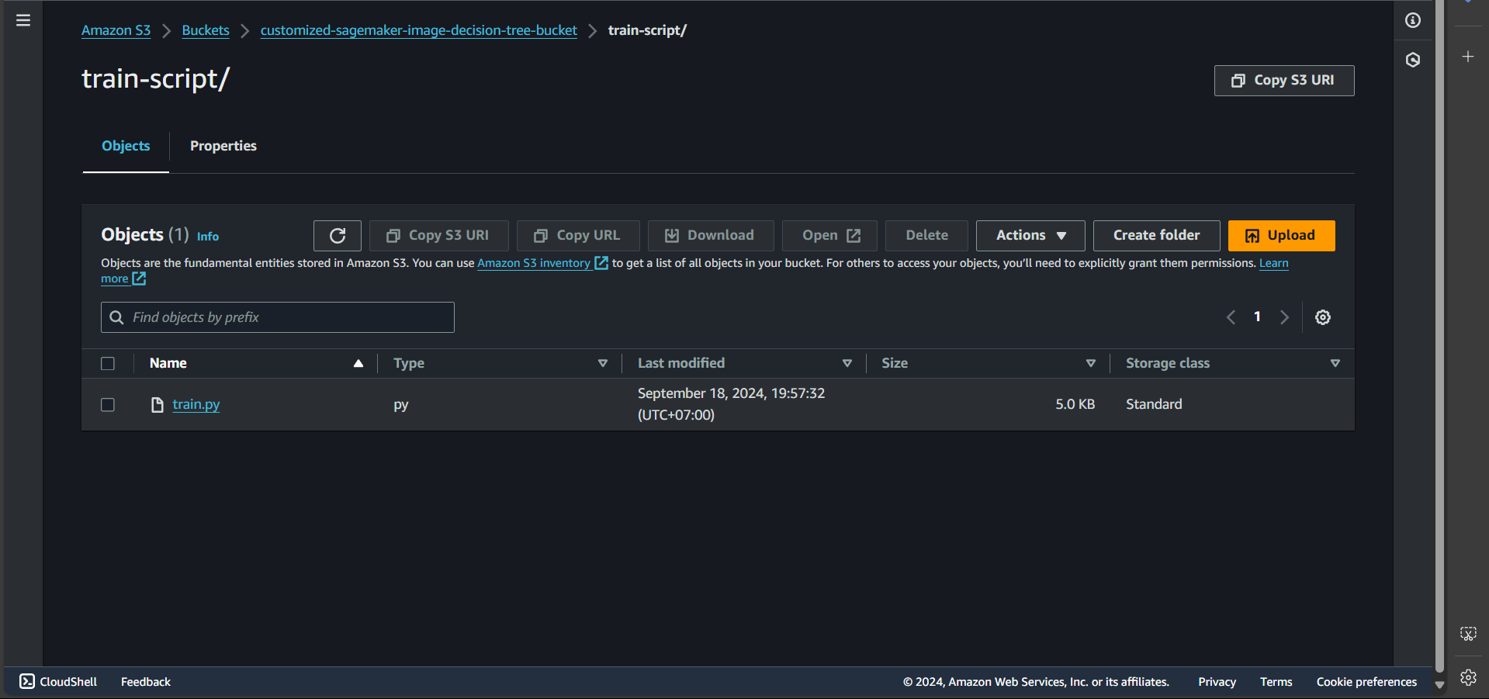Expand the Actions dropdown
This screenshot has height=699, width=1489.
tap(1030, 236)
